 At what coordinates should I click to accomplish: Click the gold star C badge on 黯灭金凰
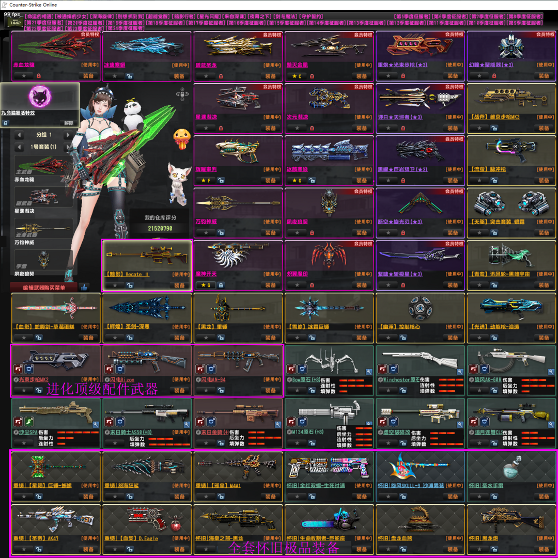297,76
